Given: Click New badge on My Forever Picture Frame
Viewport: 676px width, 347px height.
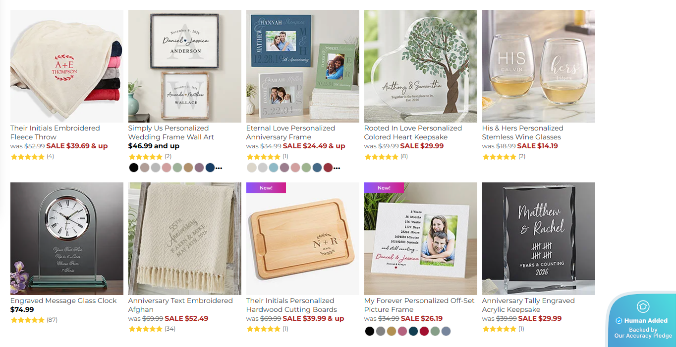Looking at the screenshot, I should pyautogui.click(x=384, y=188).
